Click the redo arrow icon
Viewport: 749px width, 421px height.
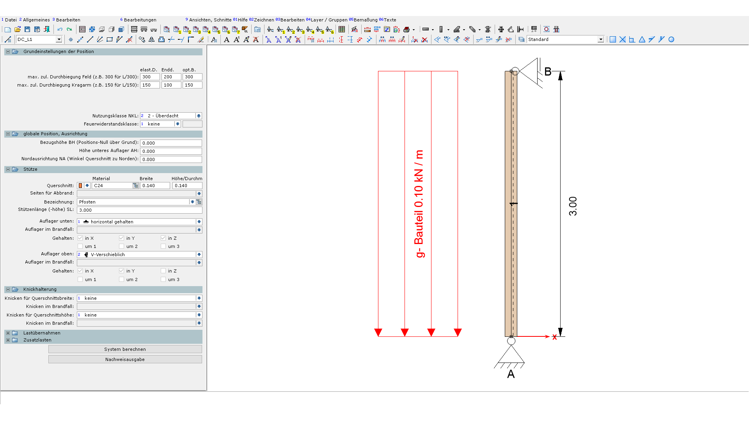tap(69, 29)
